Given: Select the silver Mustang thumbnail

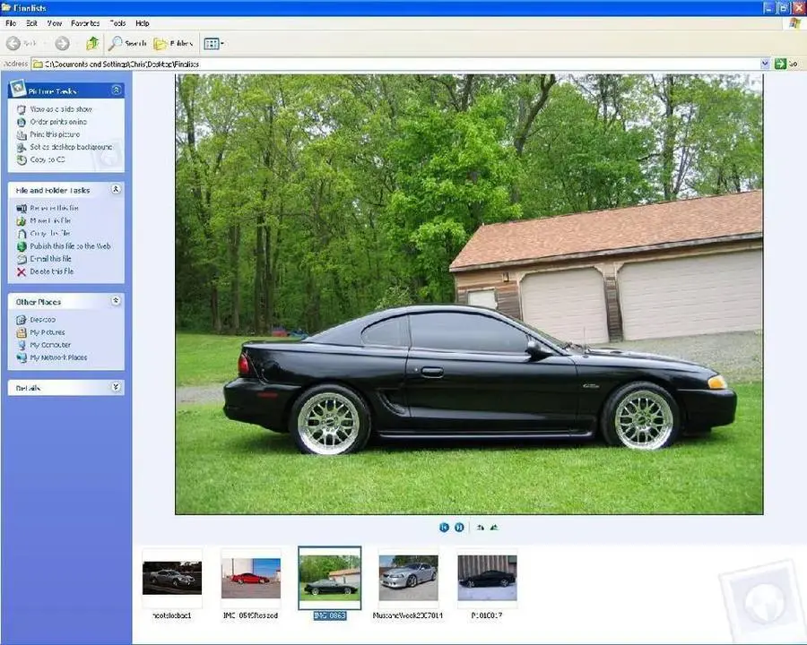Looking at the screenshot, I should [409, 578].
